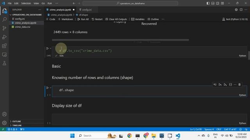Screen dimensions: 250x140
Task: Open the File menu
Action: 9,3
